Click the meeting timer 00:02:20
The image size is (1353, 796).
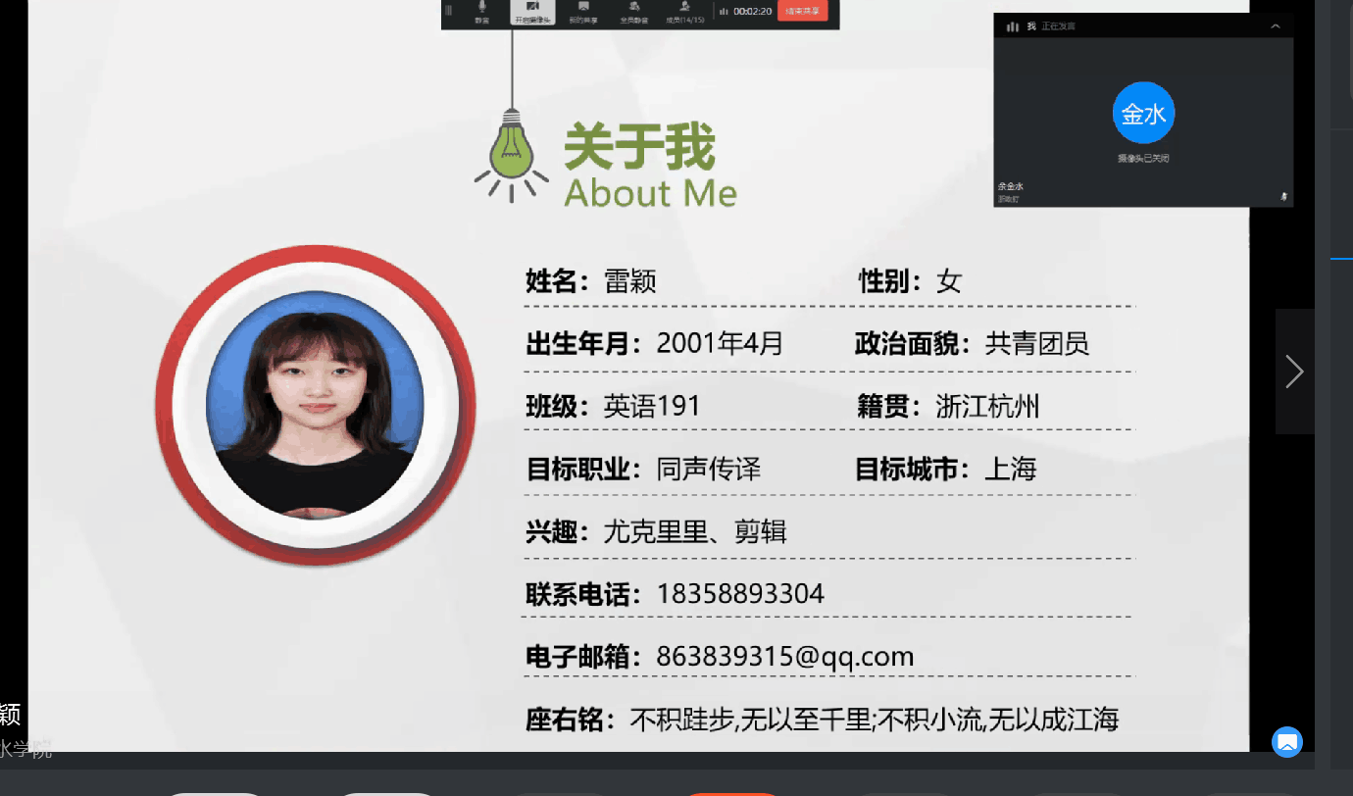tap(752, 12)
